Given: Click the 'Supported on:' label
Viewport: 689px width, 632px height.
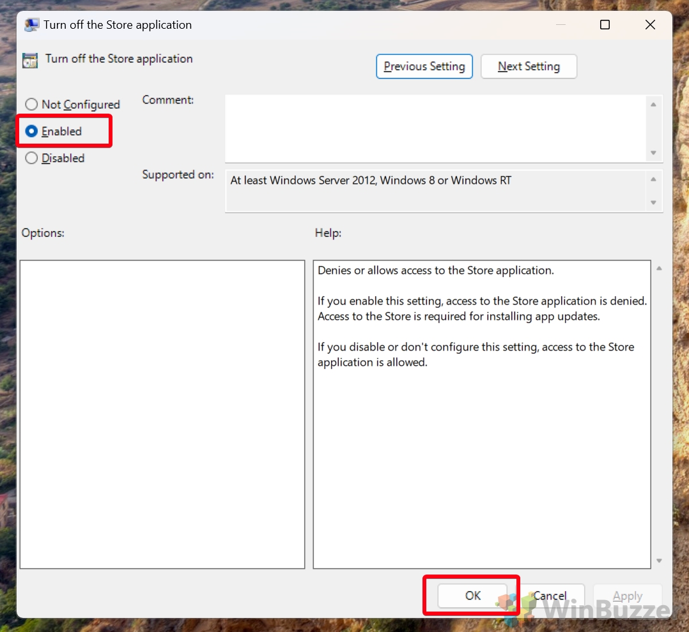Looking at the screenshot, I should click(x=178, y=175).
